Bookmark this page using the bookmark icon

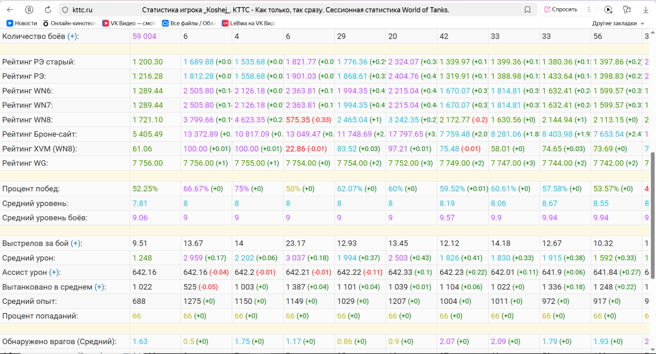[528, 10]
